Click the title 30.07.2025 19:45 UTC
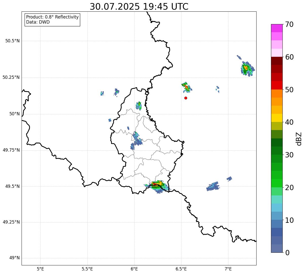 tap(139, 7)
